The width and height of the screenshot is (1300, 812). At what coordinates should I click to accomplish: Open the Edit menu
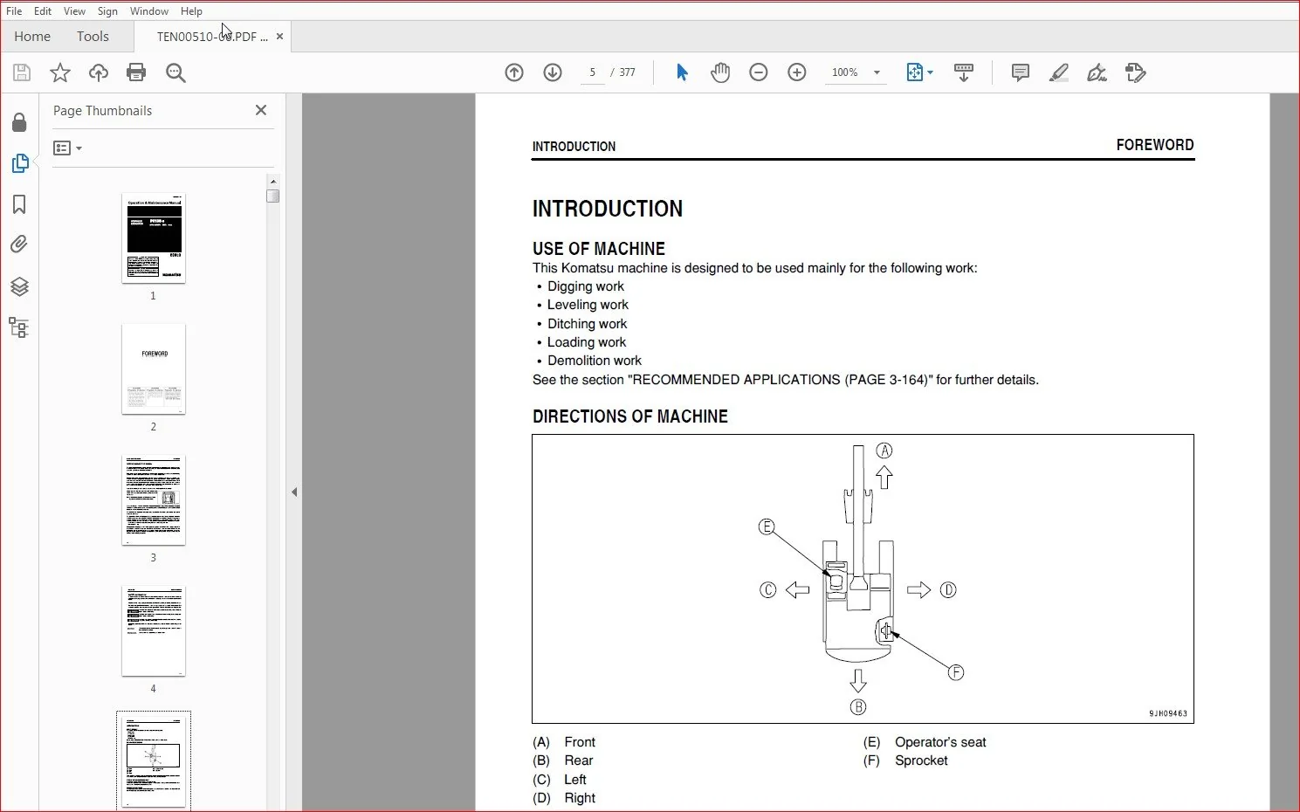pos(43,11)
